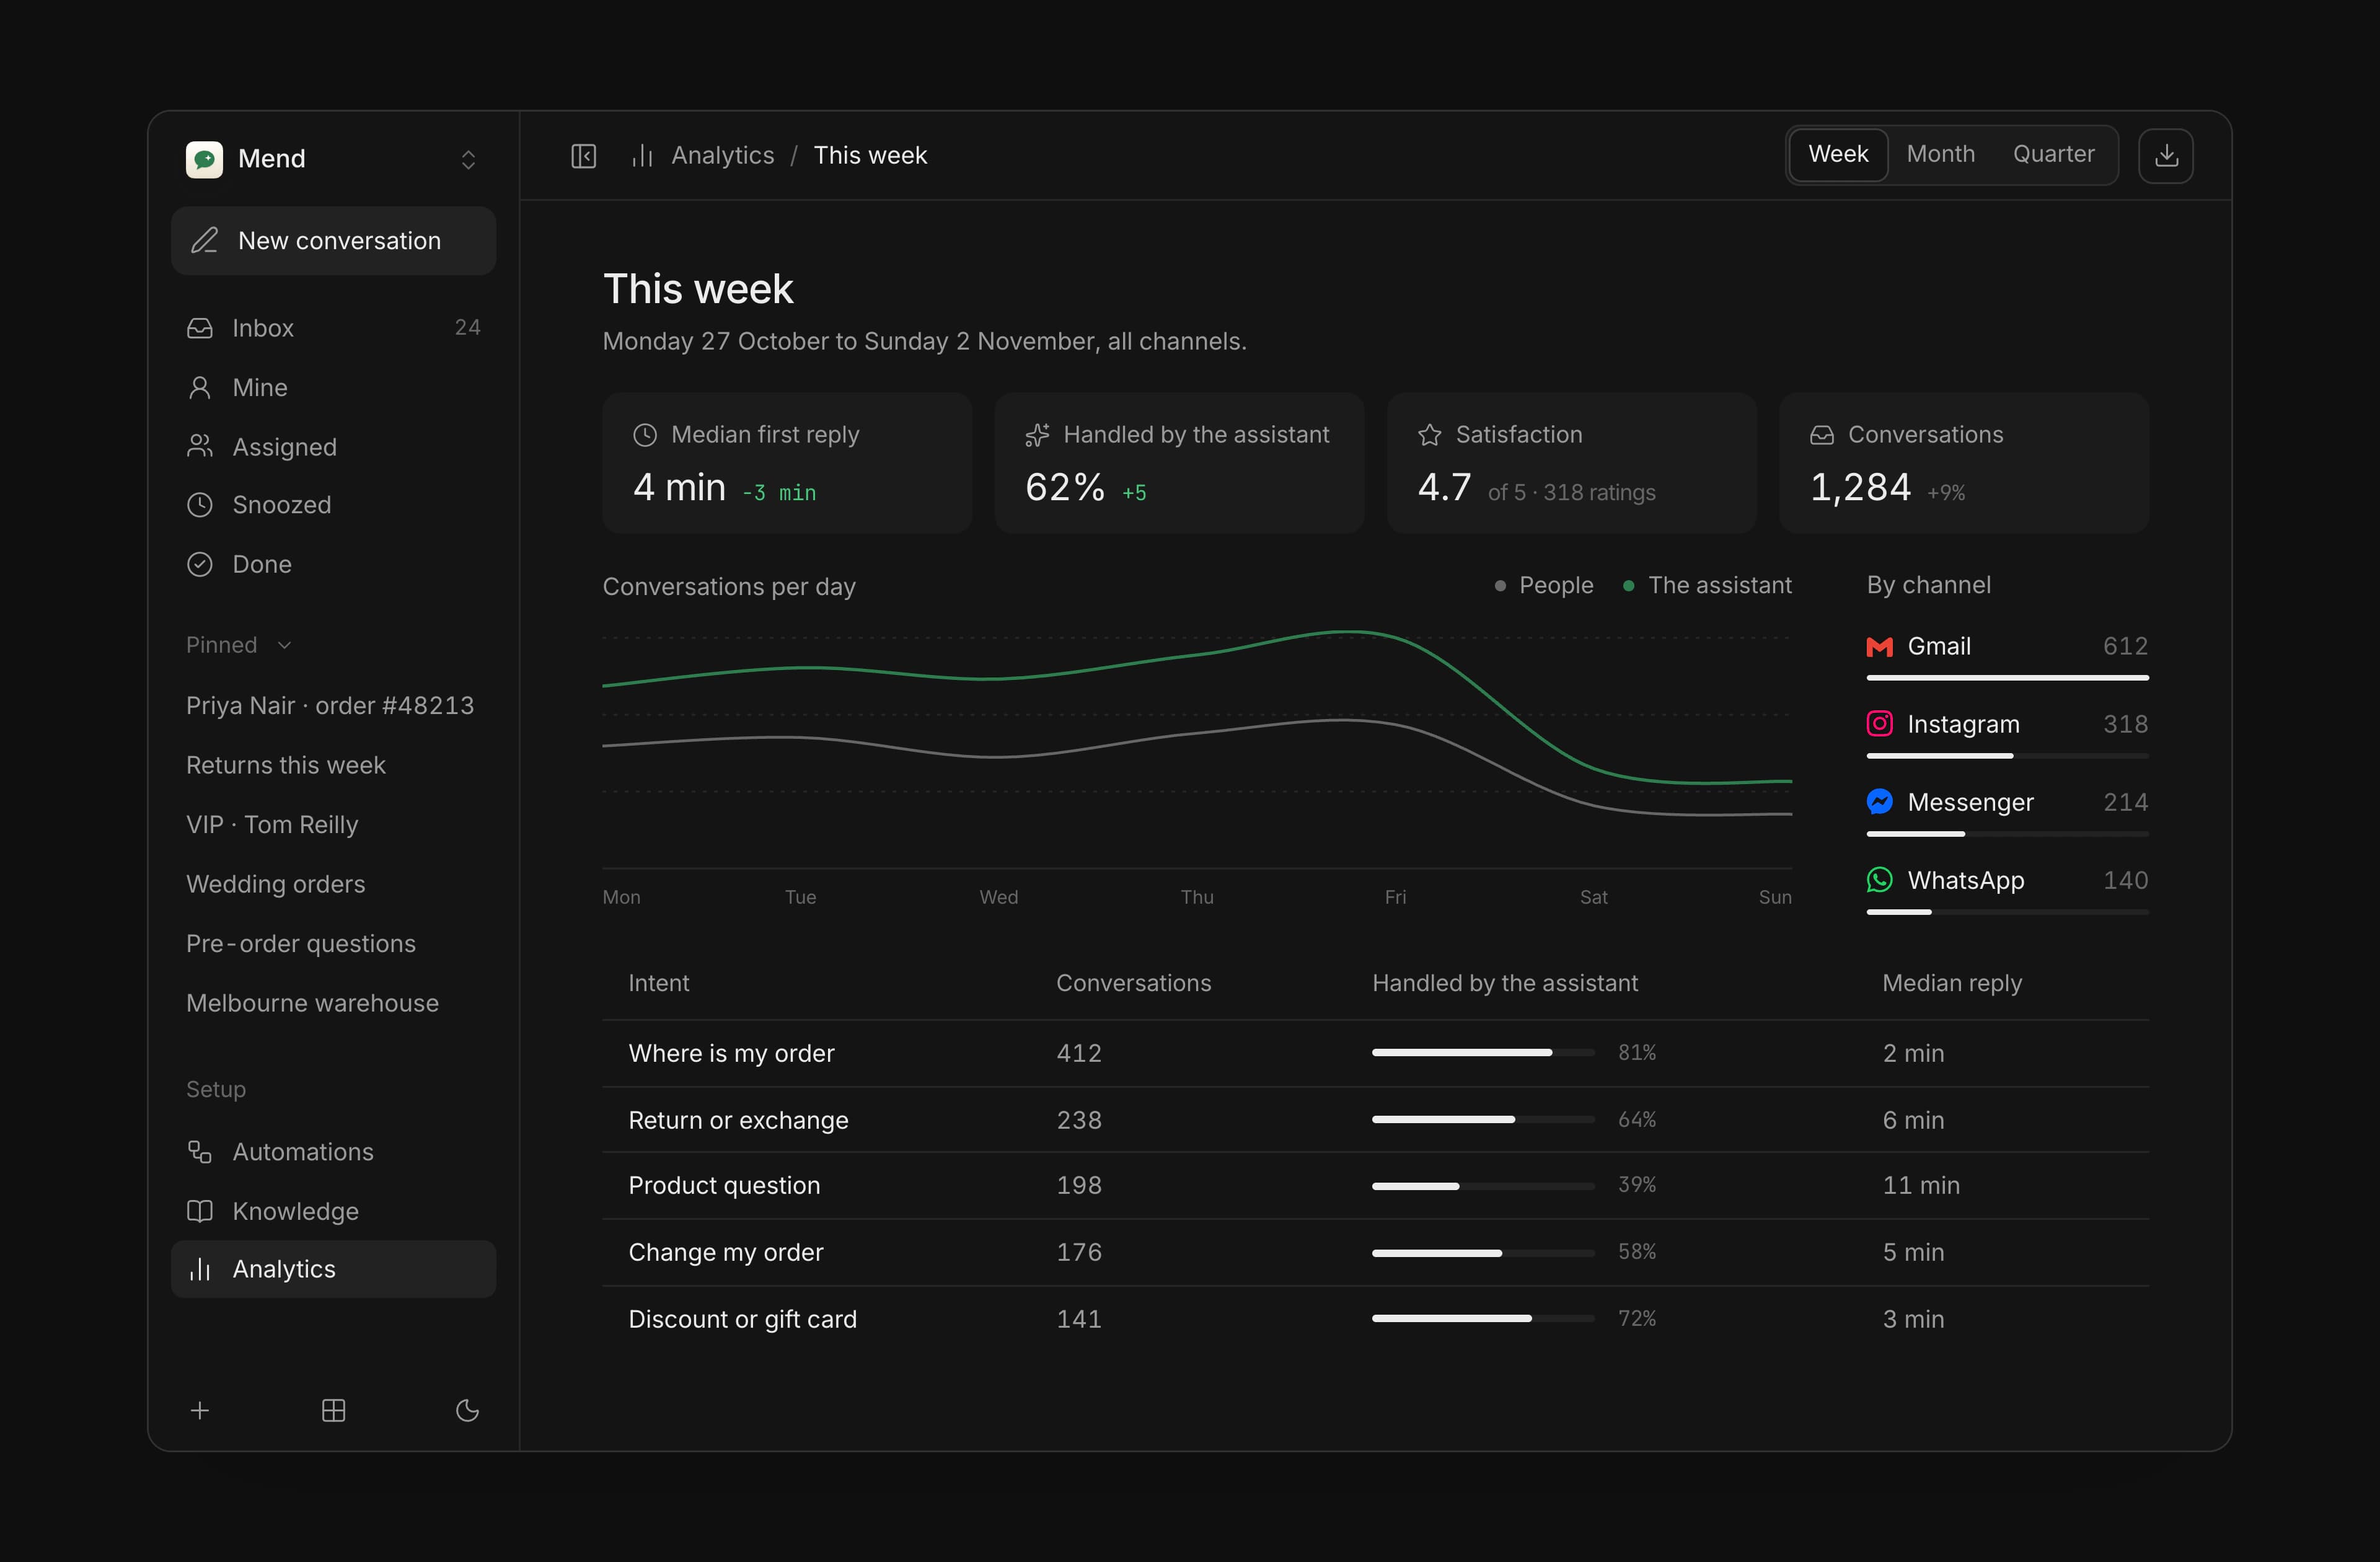Click the WhatsApp channel progress bar
This screenshot has width=2380, height=1562.
click(x=2007, y=912)
